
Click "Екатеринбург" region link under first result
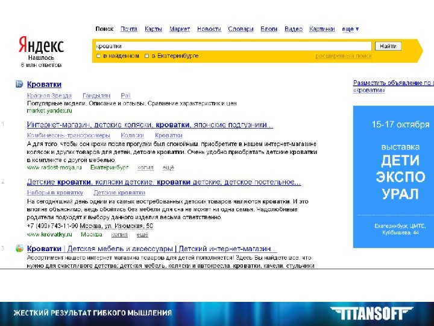click(x=110, y=167)
